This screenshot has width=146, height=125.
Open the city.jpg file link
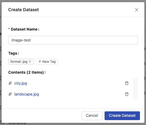[x=21, y=83]
